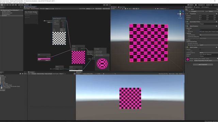The image size is (218, 122).
Task: Open Shaded draw mode dropdown
Action: [116, 9]
